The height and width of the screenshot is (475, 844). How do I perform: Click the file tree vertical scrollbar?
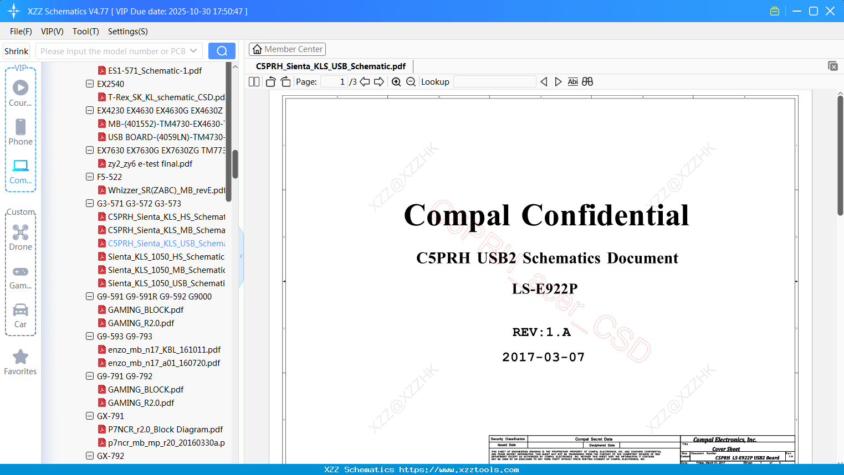235,164
